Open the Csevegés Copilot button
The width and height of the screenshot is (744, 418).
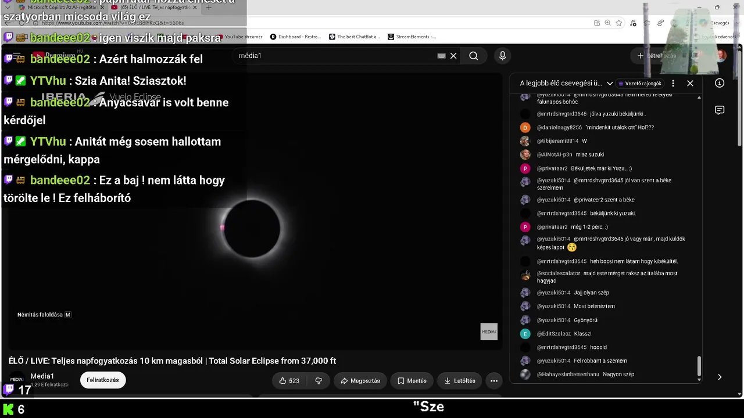716,23
